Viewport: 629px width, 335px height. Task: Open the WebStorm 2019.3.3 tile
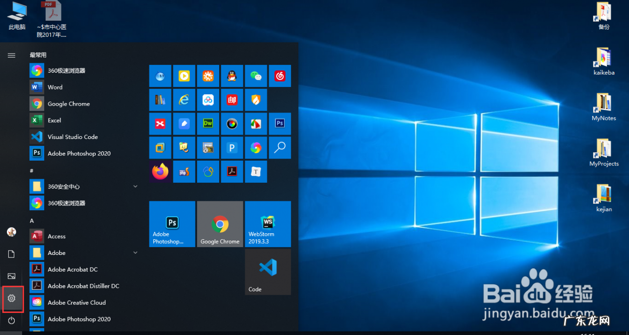point(268,224)
